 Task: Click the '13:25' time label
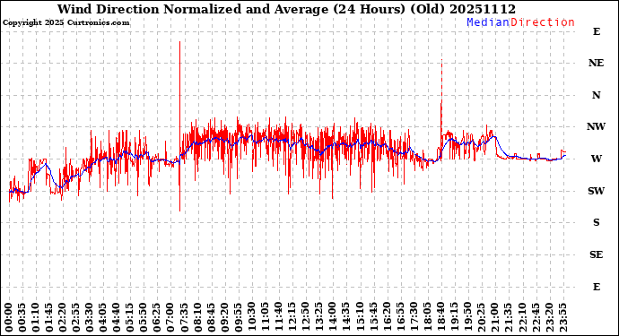pyautogui.click(x=319, y=318)
